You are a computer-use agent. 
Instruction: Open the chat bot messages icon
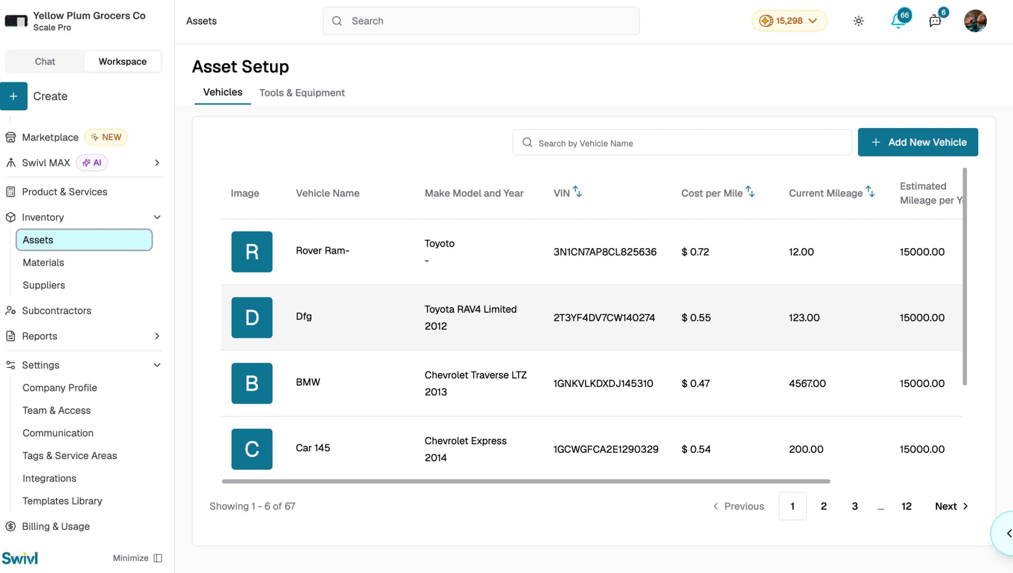[x=935, y=21]
